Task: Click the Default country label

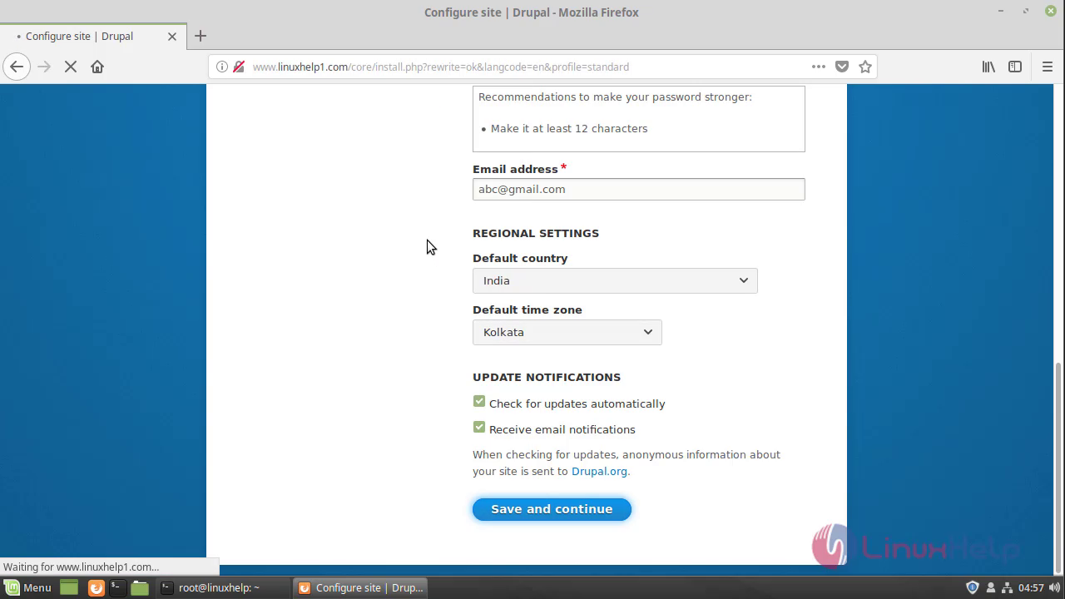Action: click(520, 258)
